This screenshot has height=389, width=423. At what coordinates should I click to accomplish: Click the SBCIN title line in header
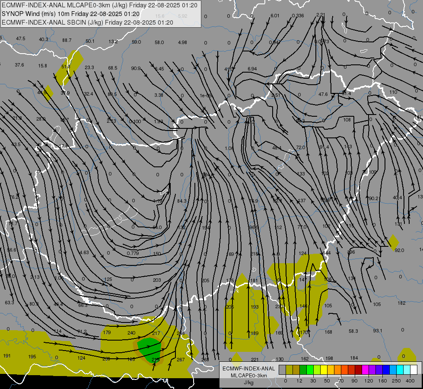click(x=87, y=22)
